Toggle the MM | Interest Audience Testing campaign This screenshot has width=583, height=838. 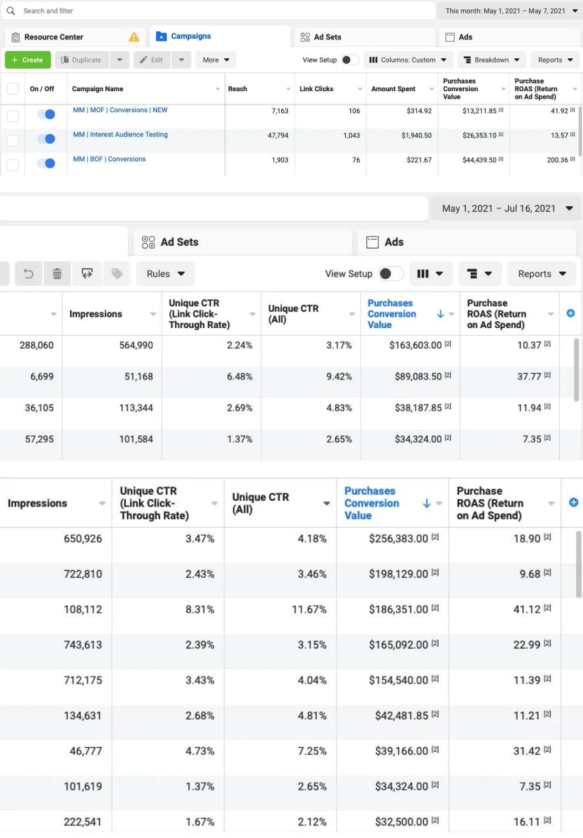click(x=46, y=139)
